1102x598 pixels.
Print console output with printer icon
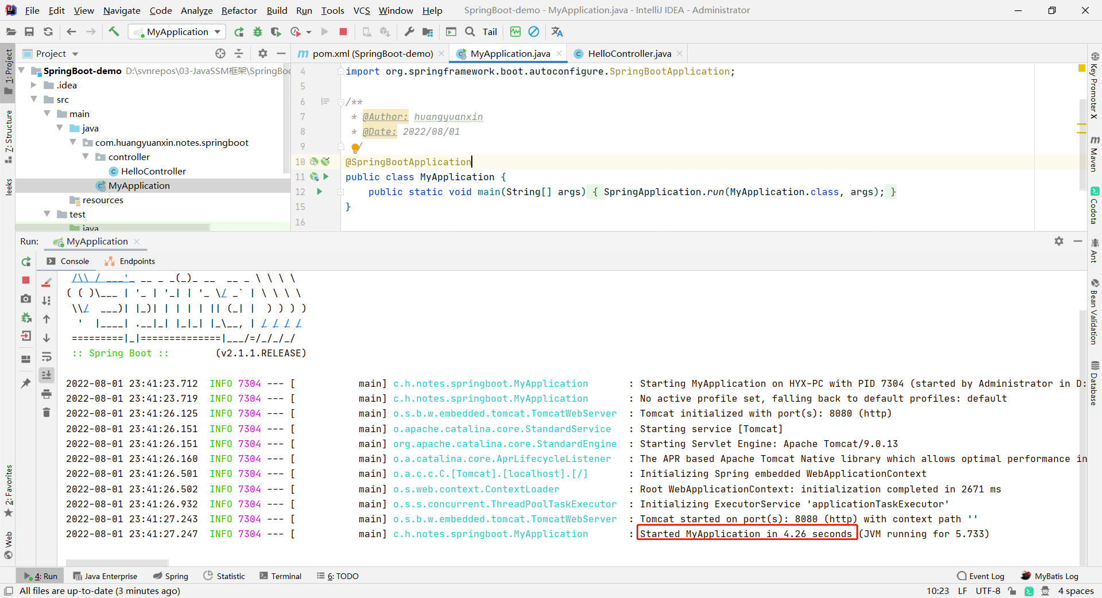click(x=46, y=394)
